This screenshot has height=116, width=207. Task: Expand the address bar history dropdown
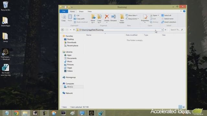click(x=162, y=30)
